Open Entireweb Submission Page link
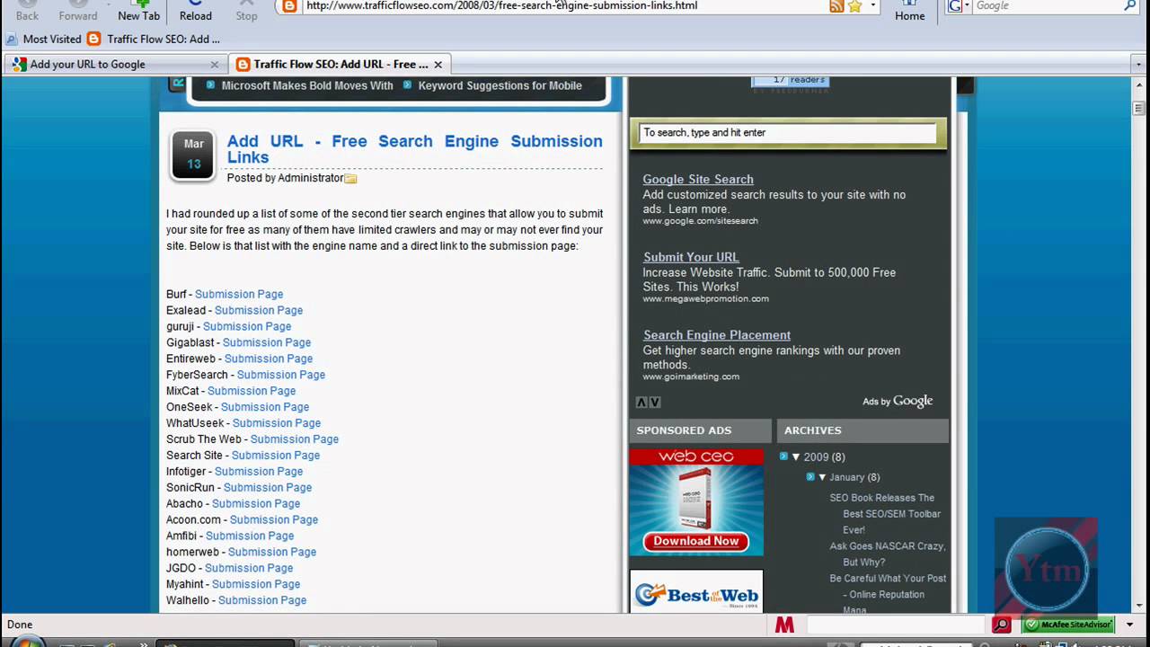Image resolution: width=1150 pixels, height=647 pixels. (x=269, y=359)
